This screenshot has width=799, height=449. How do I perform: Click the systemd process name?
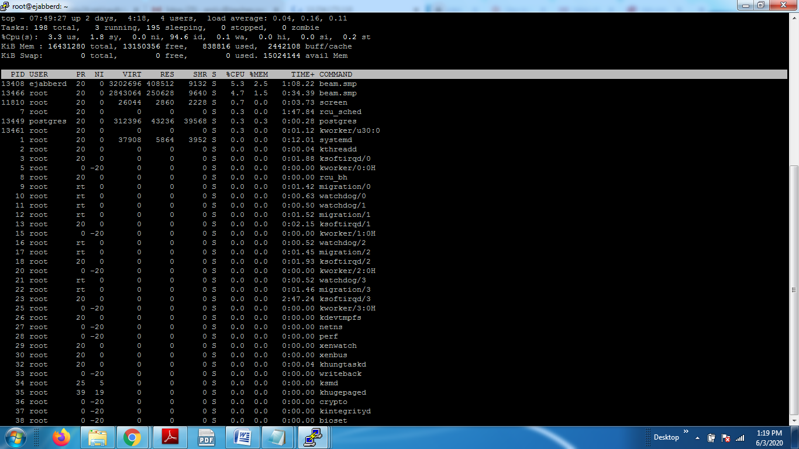pos(336,140)
